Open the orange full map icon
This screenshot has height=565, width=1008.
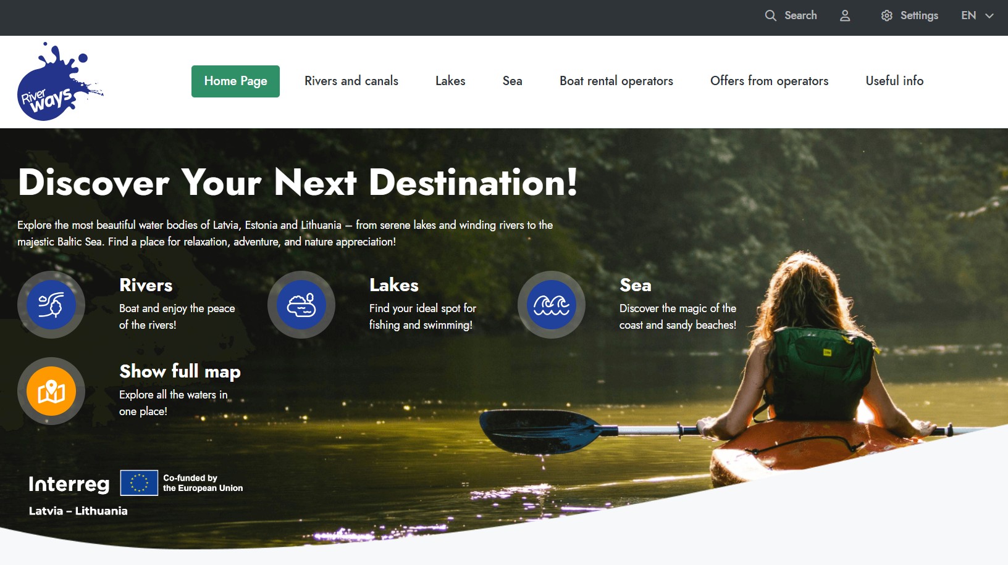[x=51, y=391]
